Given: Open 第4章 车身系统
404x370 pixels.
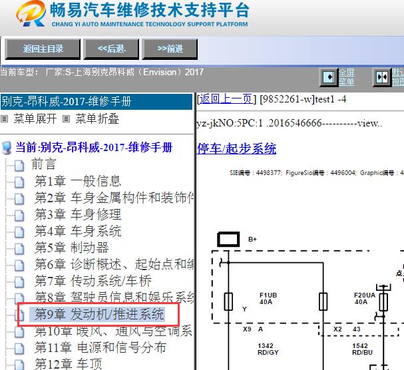Looking at the screenshot, I should click(x=78, y=231).
